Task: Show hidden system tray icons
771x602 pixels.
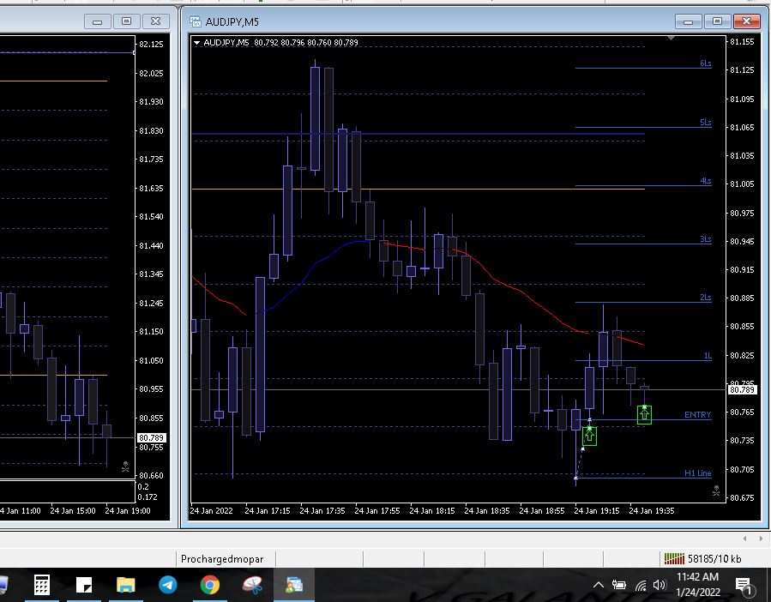Action: tap(598, 585)
